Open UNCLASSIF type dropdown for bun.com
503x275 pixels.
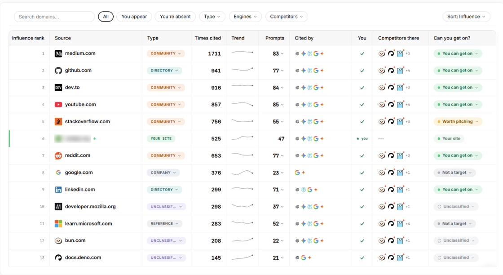[x=166, y=241]
